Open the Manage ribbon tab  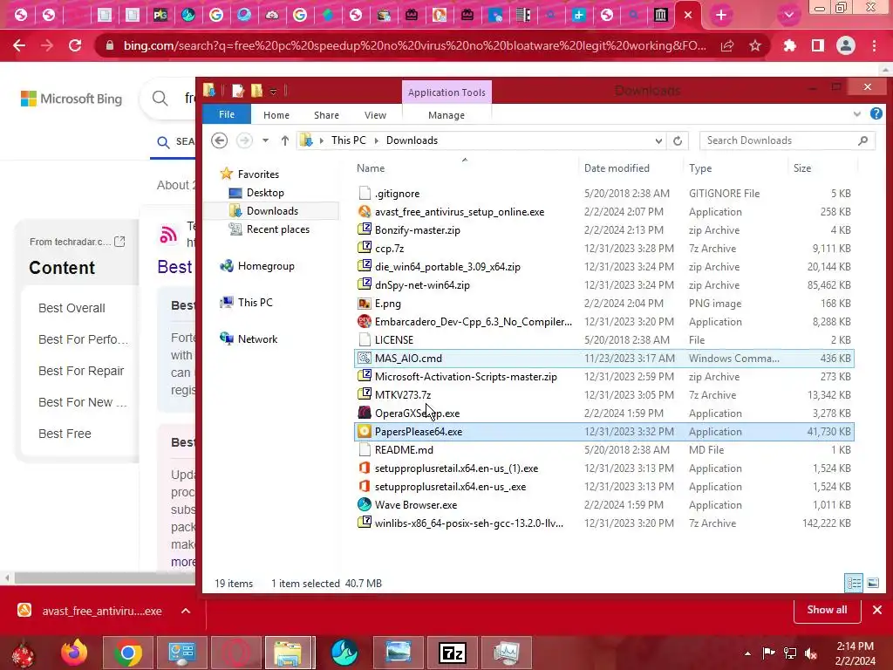pos(446,115)
